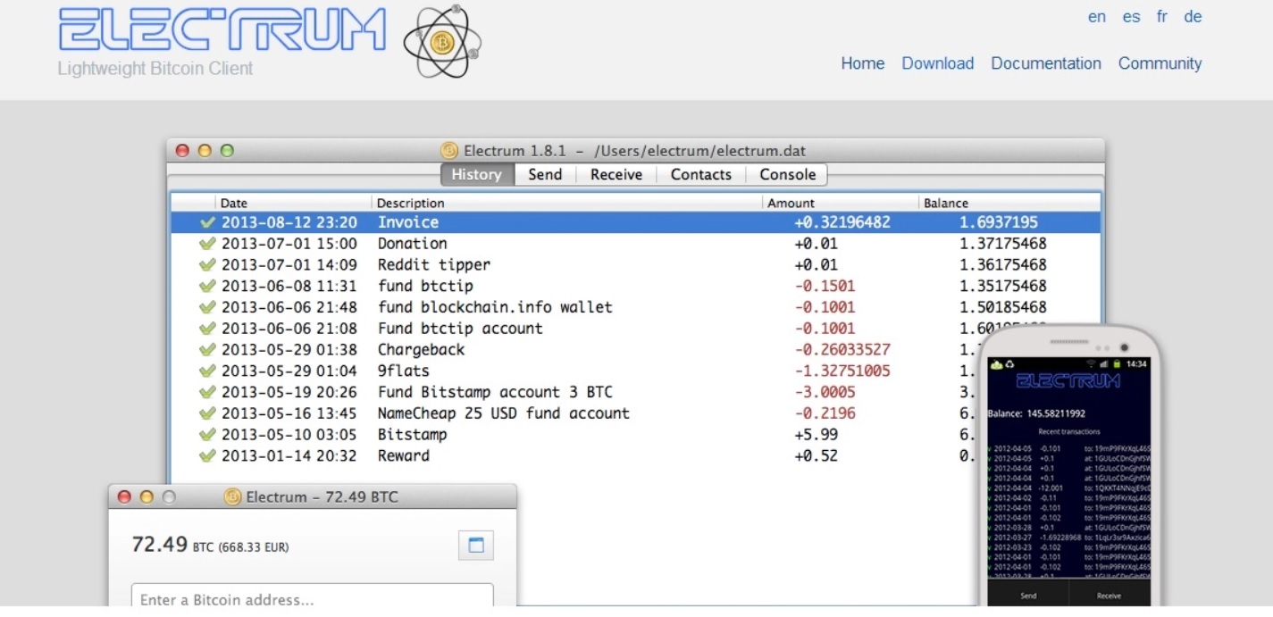Click confirmation checkmark of Reddit tipper row
The image size is (1273, 617).
[208, 265]
